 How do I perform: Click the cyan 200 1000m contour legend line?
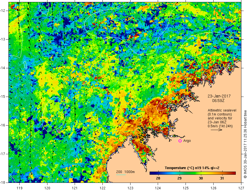[121, 175]
